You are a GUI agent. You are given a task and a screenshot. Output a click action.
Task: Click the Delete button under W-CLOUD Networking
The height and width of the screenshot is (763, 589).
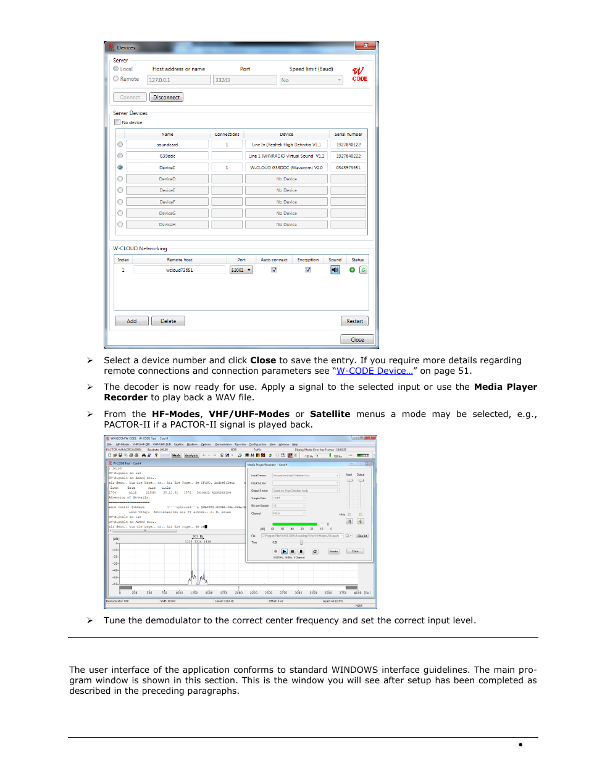coord(168,321)
